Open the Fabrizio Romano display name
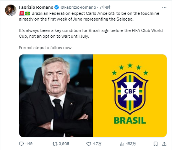 (x=36, y=7)
